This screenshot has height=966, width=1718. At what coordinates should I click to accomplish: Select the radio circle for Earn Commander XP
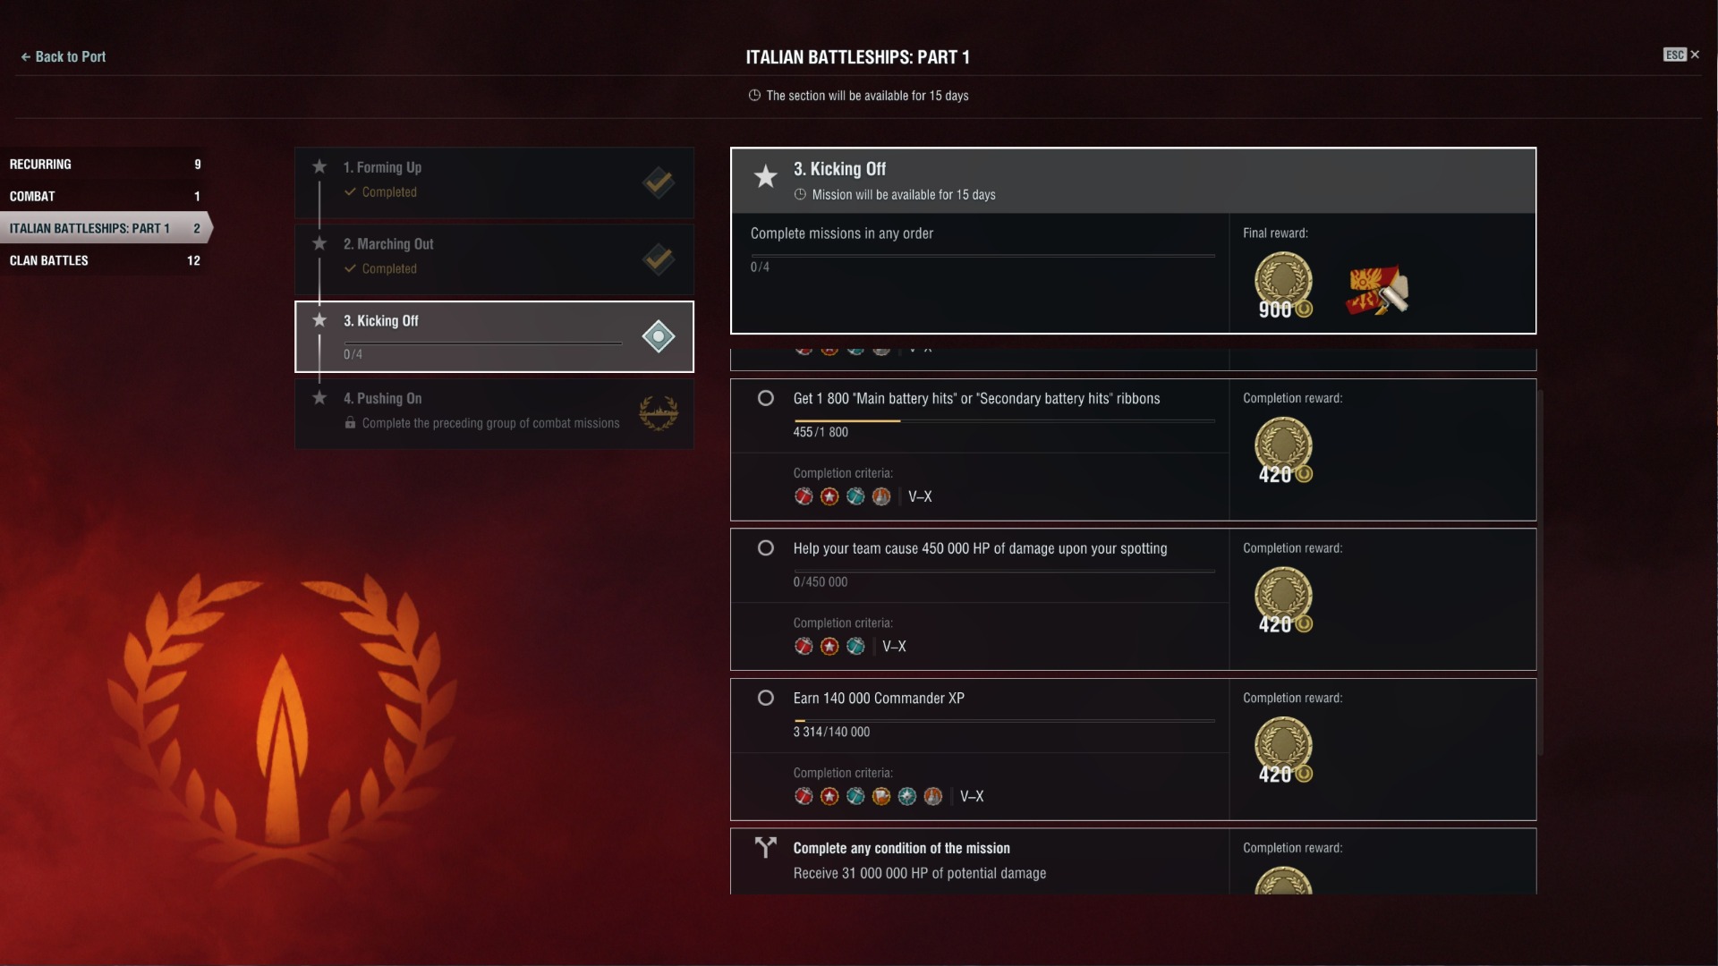pos(766,698)
